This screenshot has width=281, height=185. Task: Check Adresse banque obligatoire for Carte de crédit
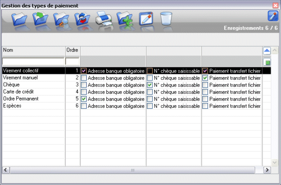tap(84, 92)
